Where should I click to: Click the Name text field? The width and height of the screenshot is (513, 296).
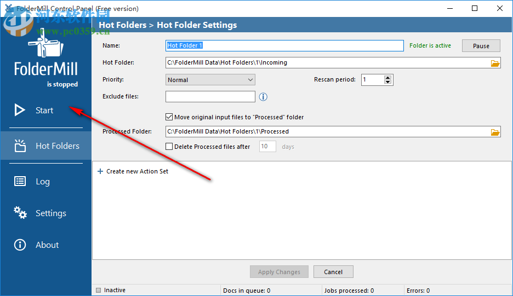[x=284, y=45]
